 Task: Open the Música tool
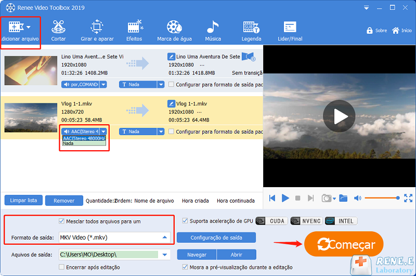213,31
